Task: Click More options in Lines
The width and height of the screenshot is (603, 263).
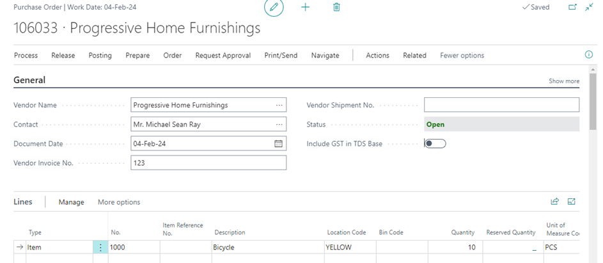Action: click(x=119, y=202)
